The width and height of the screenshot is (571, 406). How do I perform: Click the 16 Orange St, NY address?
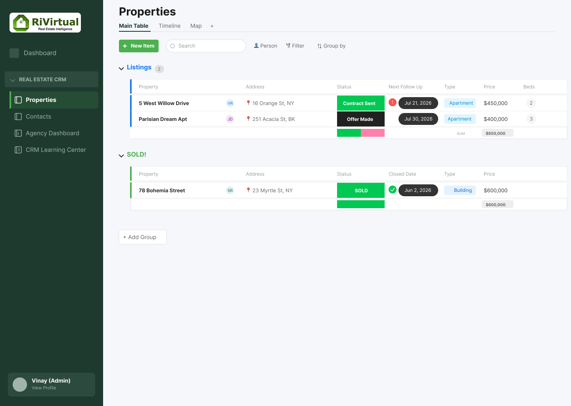[273, 103]
